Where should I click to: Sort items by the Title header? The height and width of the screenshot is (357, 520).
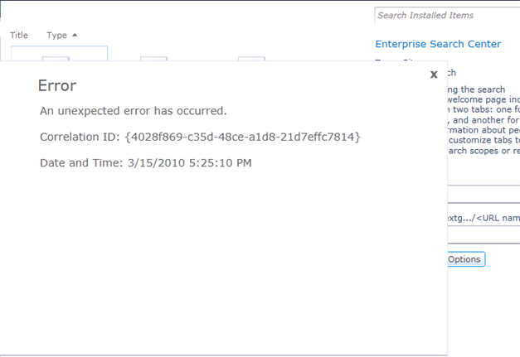pos(19,35)
